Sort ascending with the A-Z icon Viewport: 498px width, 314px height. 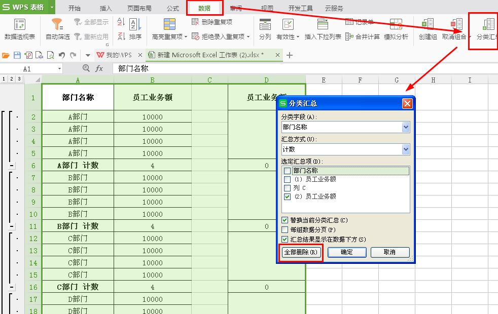point(121,22)
